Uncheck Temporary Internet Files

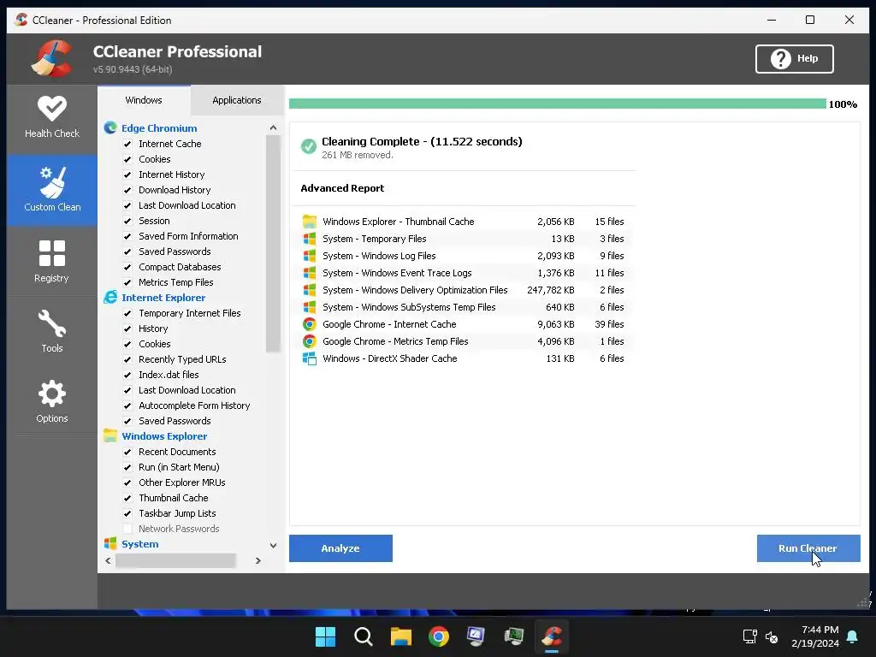click(x=127, y=313)
